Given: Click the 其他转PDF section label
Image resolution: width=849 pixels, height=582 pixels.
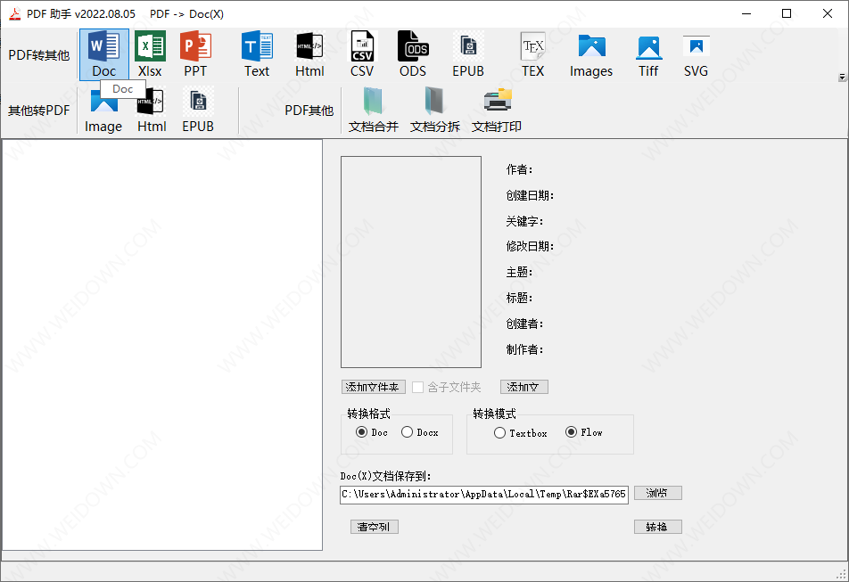Looking at the screenshot, I should coord(39,111).
